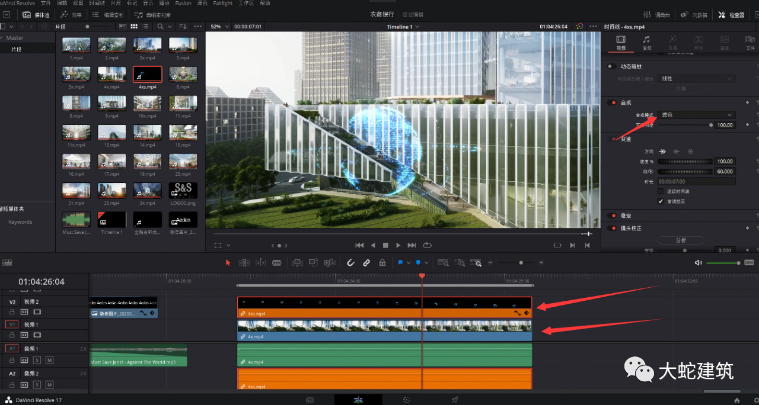
Task: Open the Timeline 1 name dropdown
Action: point(403,27)
